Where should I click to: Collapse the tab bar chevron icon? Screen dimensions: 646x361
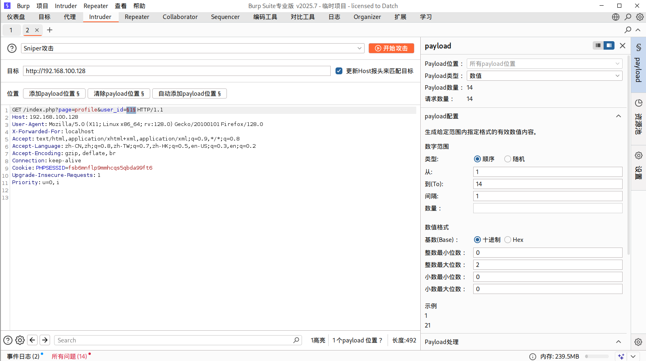[638, 30]
